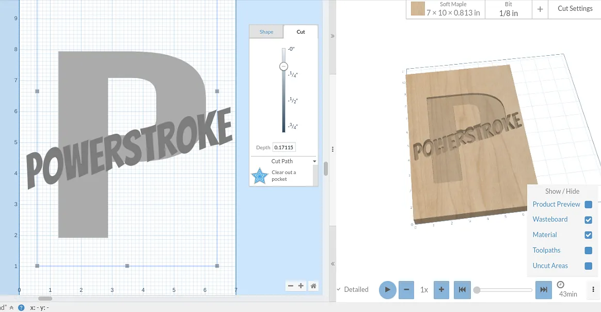Zoom in on the design canvas
The image size is (601, 312).
click(302, 286)
